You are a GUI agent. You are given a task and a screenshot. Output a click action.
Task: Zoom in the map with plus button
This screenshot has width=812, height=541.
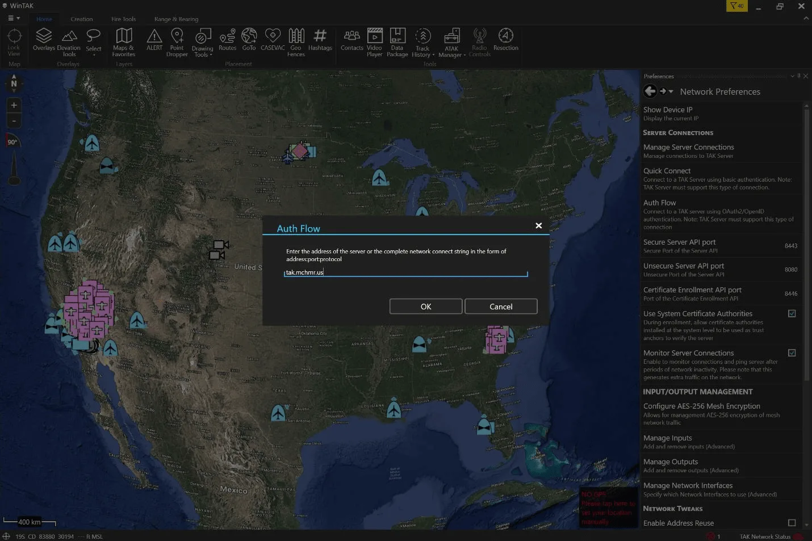coord(14,105)
